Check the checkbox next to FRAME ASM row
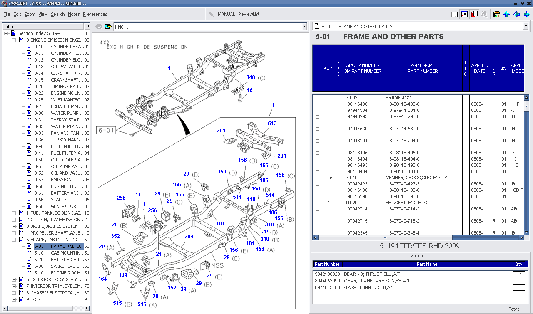 click(317, 104)
